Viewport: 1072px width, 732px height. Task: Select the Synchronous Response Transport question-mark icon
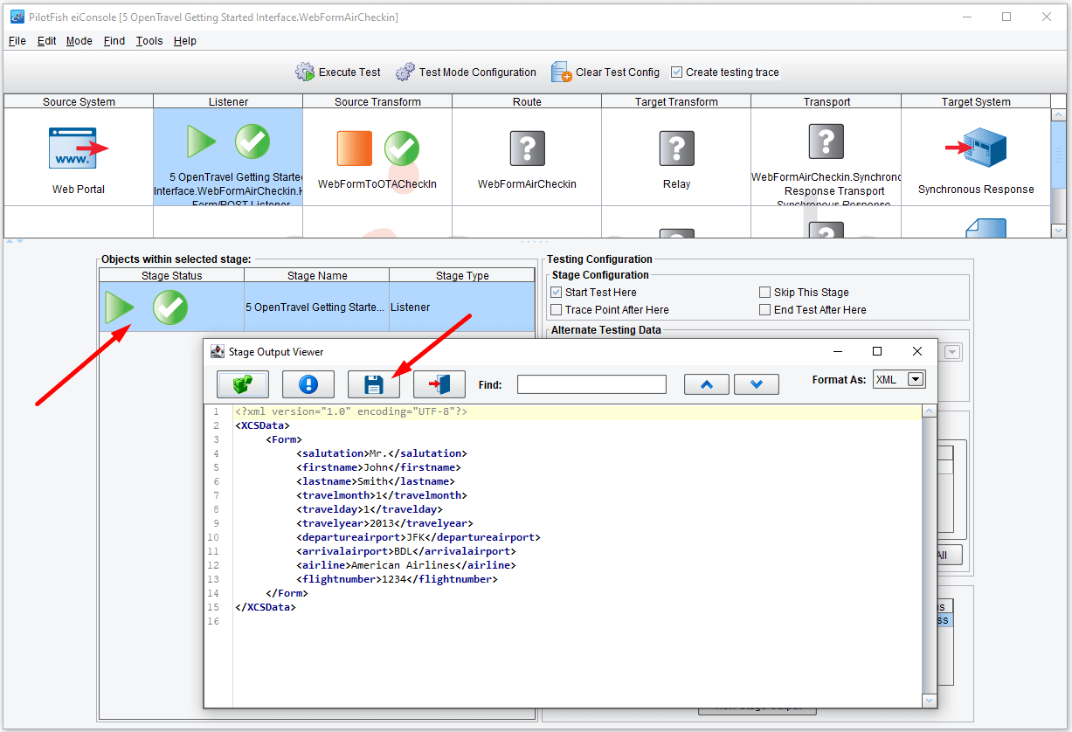826,141
